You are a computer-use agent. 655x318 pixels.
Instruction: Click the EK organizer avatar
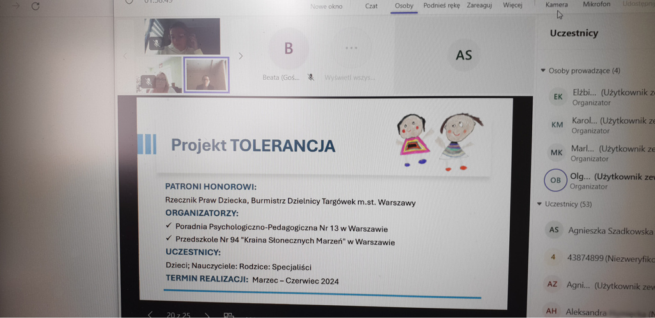(558, 97)
